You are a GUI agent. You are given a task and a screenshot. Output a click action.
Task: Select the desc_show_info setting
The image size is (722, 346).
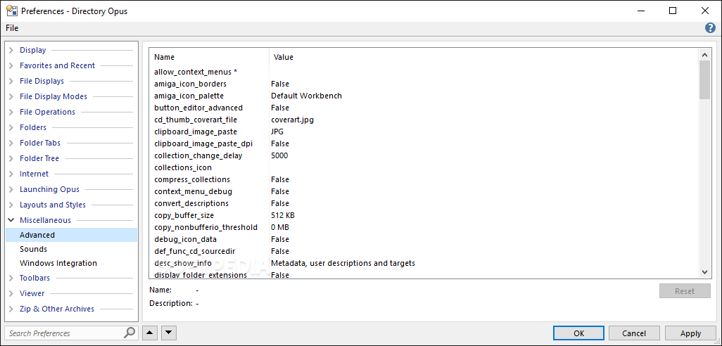(x=183, y=263)
